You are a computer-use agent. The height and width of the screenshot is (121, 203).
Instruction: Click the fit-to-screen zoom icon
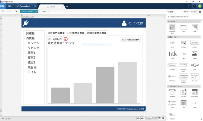pos(163,118)
